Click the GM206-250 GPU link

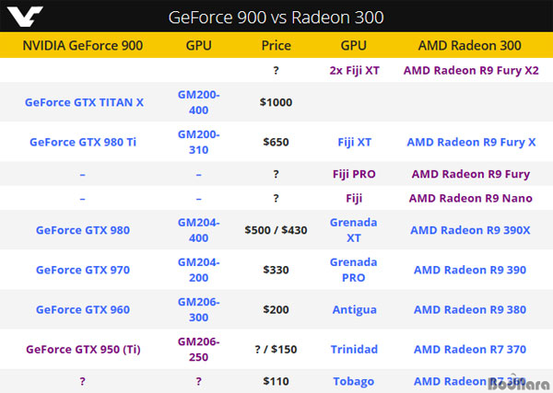198,350
